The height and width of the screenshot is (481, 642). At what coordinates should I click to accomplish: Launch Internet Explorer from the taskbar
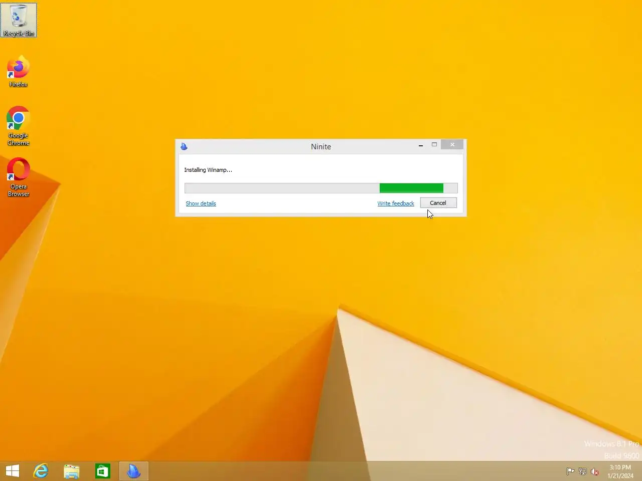pos(41,471)
